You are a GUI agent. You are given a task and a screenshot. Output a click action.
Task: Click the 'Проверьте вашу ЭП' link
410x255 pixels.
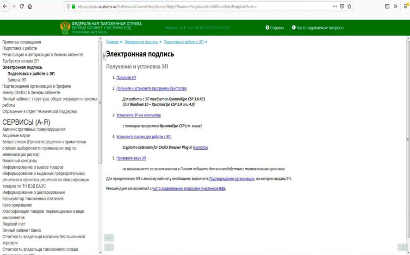click(131, 158)
